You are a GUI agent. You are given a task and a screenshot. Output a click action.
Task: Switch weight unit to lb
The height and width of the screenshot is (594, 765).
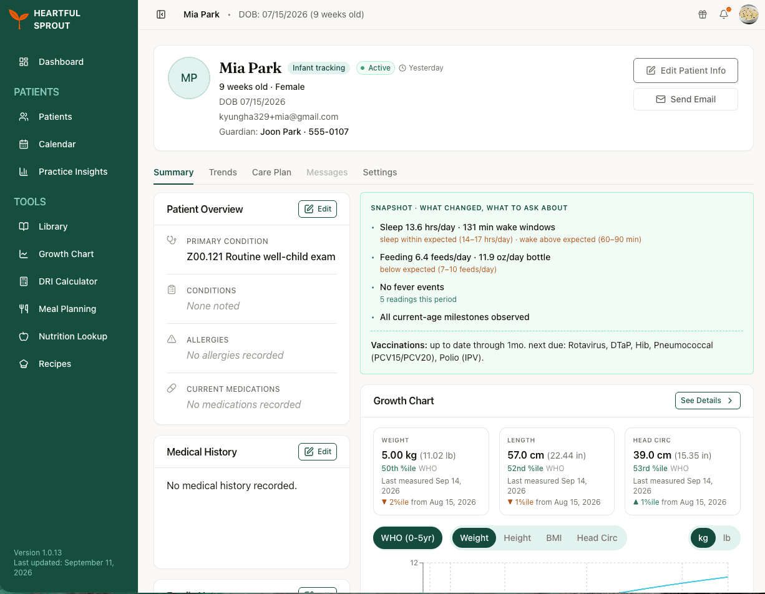coord(727,538)
